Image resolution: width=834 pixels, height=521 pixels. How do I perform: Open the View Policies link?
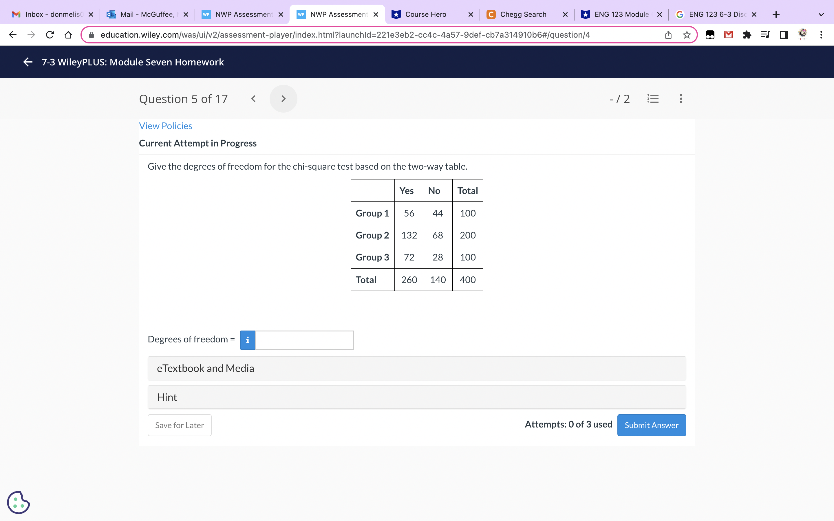tap(165, 126)
